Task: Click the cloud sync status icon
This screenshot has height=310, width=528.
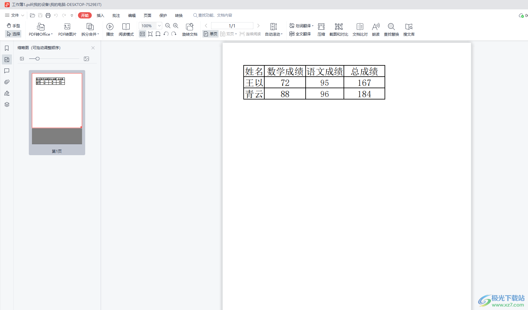Action: pyautogui.click(x=521, y=15)
